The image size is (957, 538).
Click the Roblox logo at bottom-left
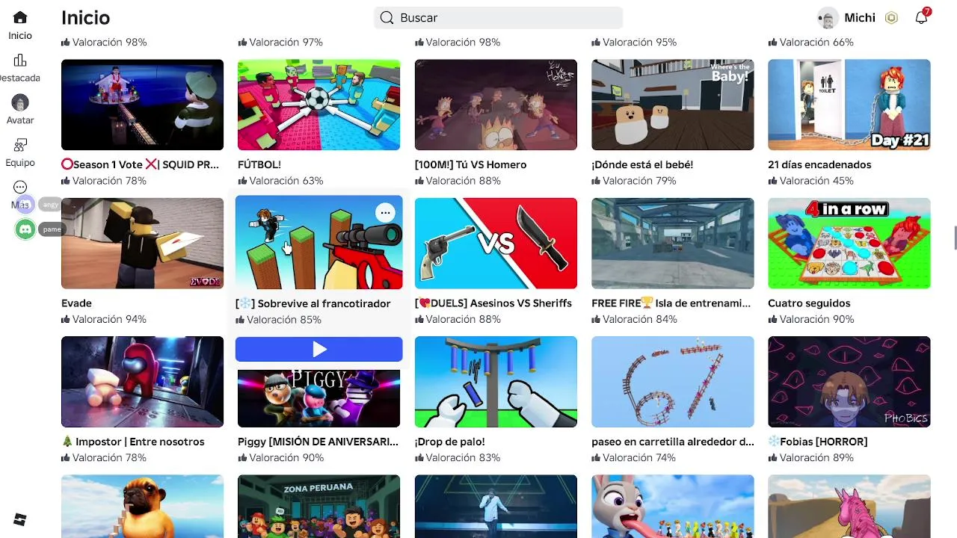click(20, 519)
